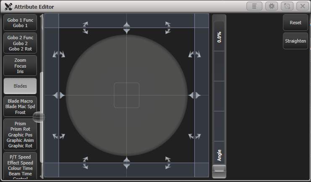Open the Prism and Graphic attribute group
311x182 pixels.
(20, 134)
